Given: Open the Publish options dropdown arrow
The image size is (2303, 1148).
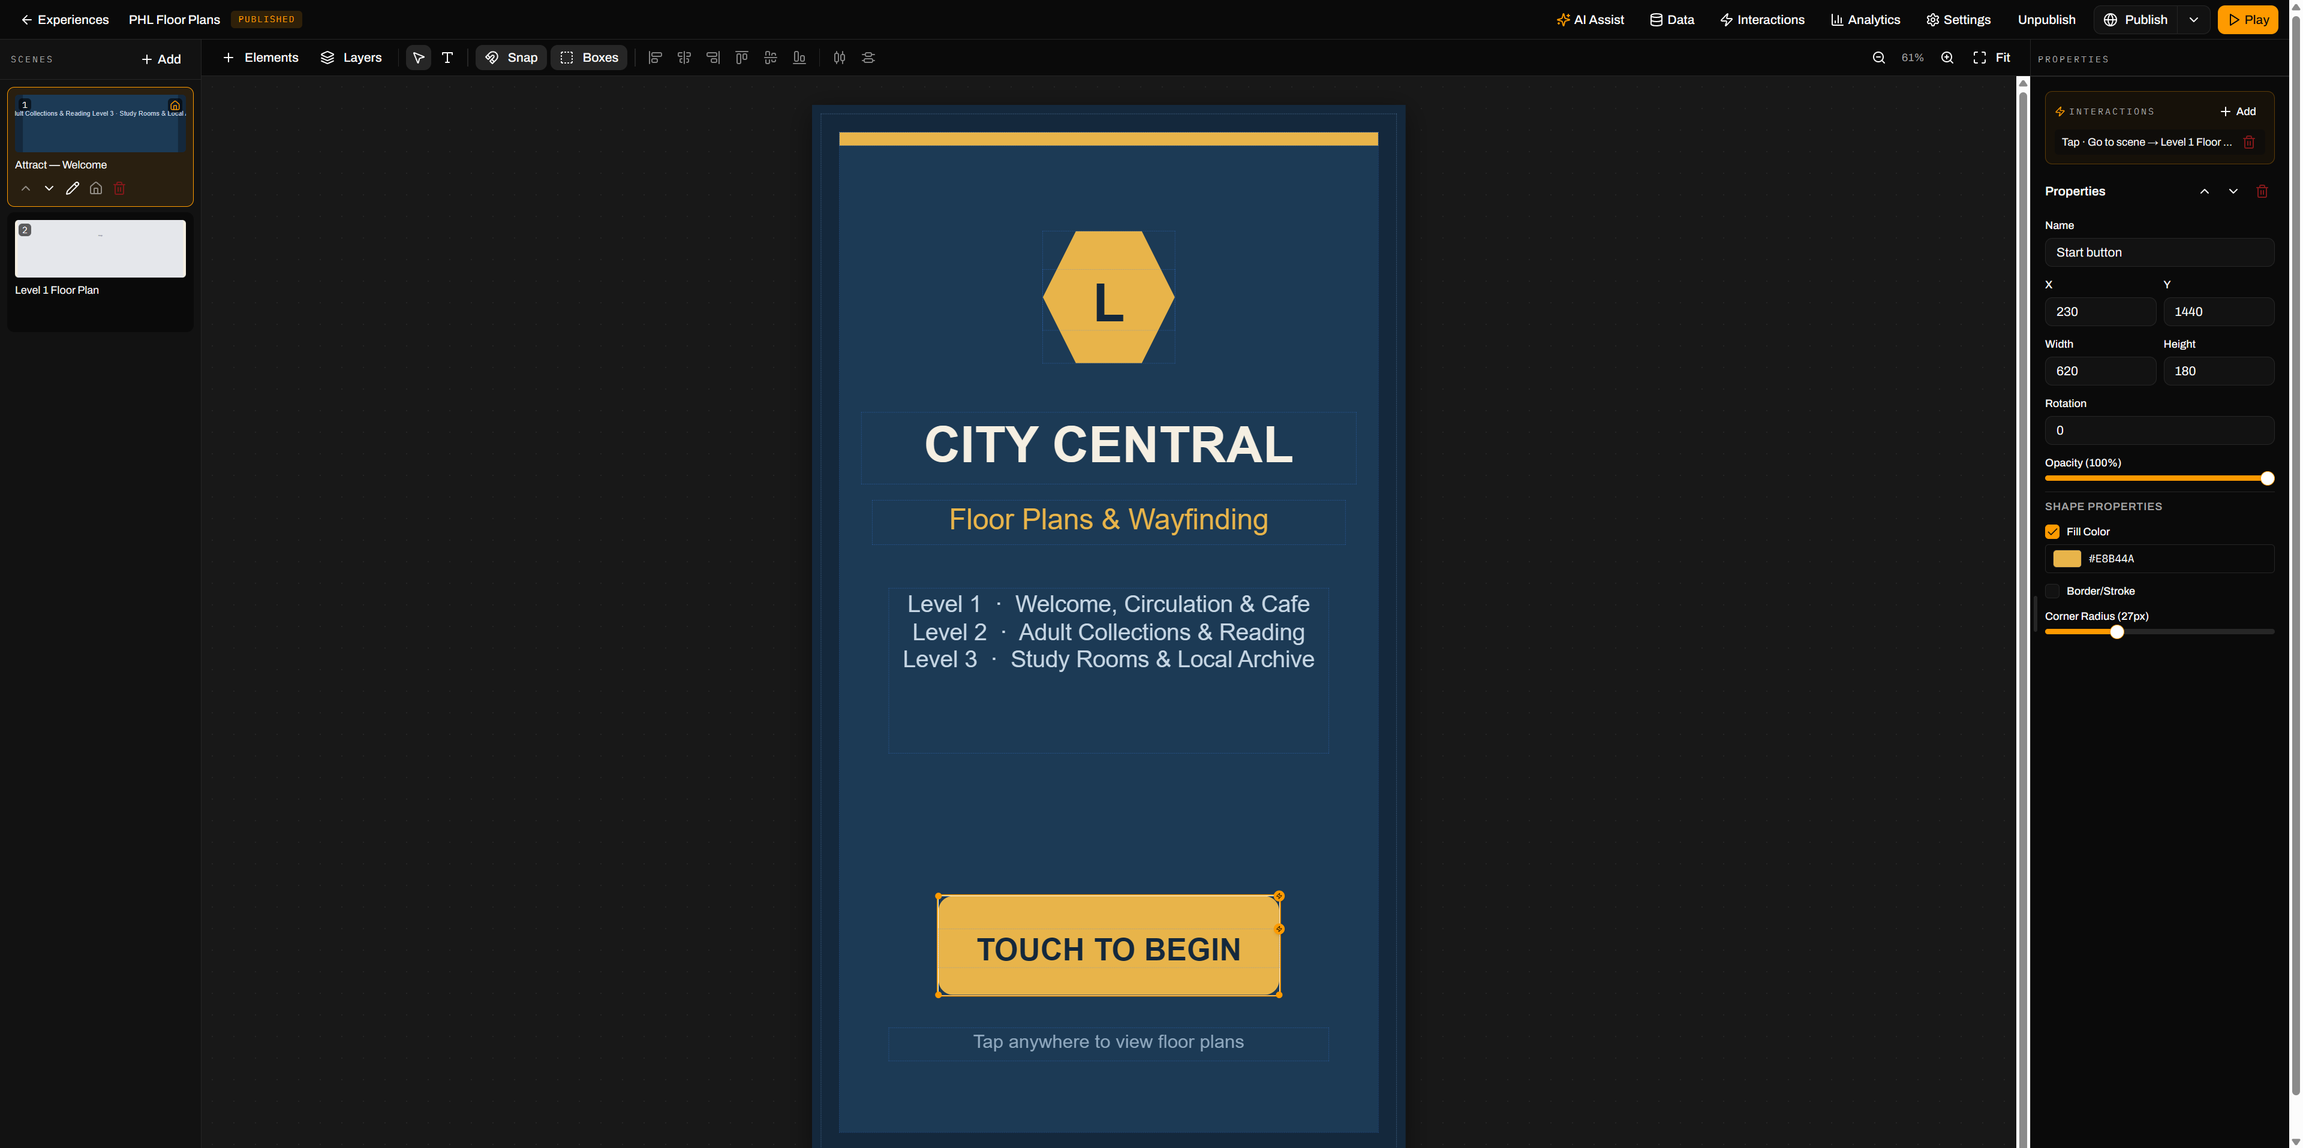Looking at the screenshot, I should (2193, 20).
